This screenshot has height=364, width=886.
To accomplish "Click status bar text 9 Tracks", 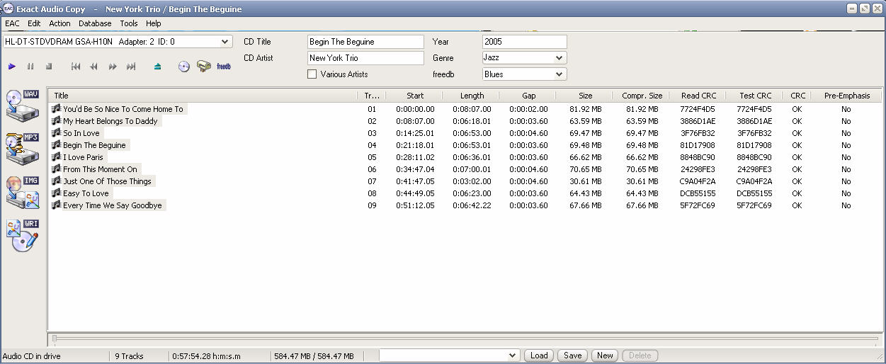I will coord(129,356).
